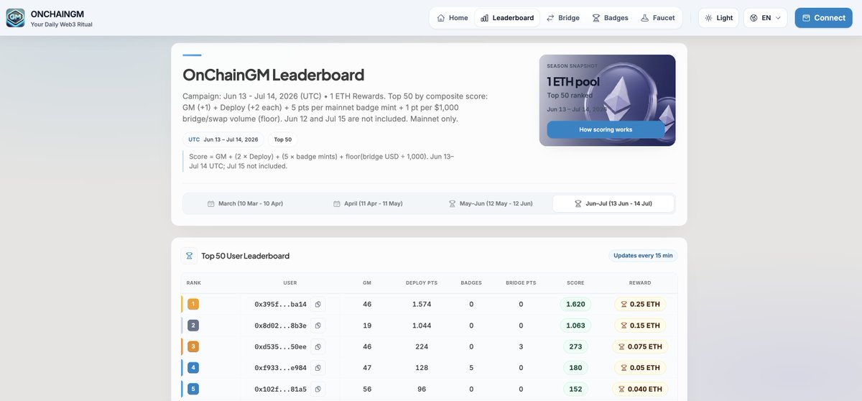The height and width of the screenshot is (401, 862).
Task: Click the rank 4 badge icon
Action: (x=193, y=368)
